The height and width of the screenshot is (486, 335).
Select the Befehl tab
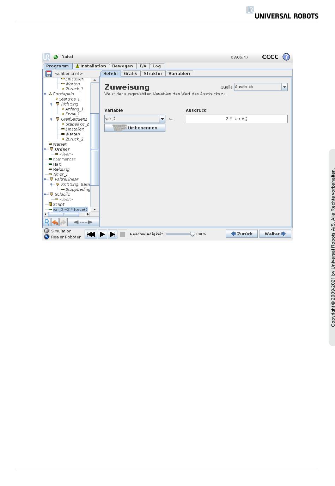[110, 74]
